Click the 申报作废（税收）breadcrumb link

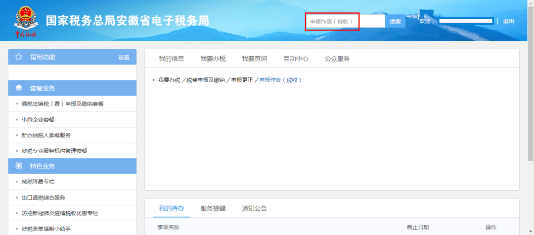tap(281, 80)
